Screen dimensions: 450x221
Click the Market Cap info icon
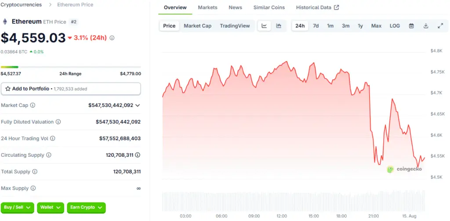[33, 105]
